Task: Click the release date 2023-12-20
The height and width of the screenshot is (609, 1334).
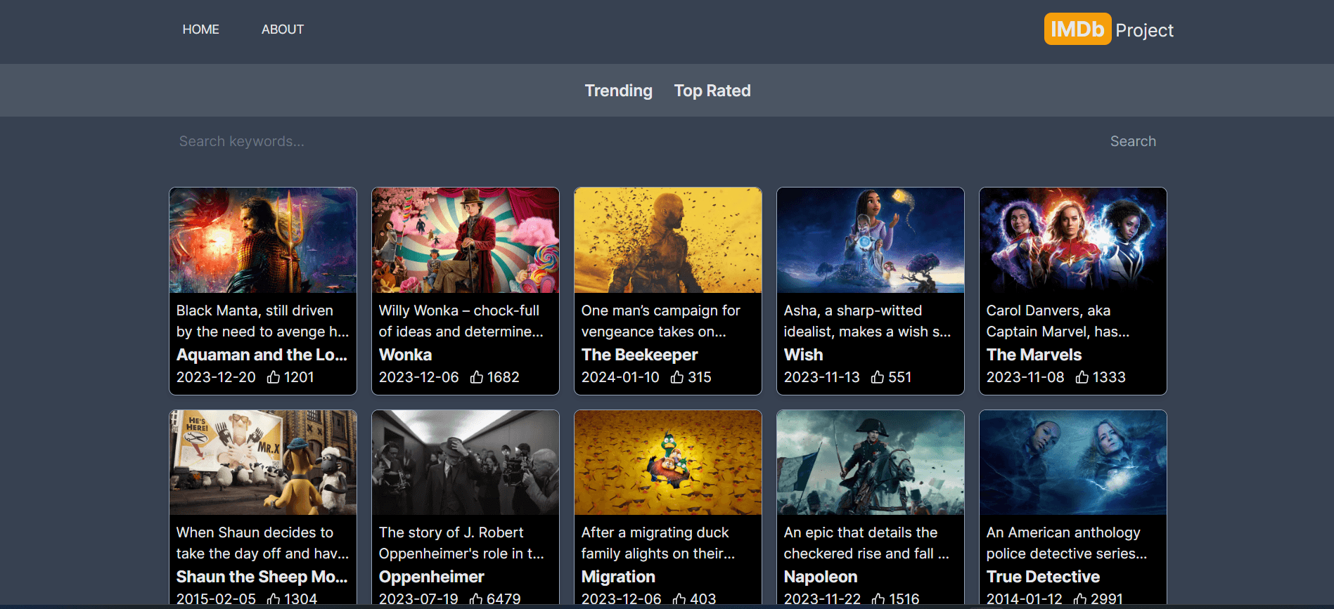Action: (216, 377)
